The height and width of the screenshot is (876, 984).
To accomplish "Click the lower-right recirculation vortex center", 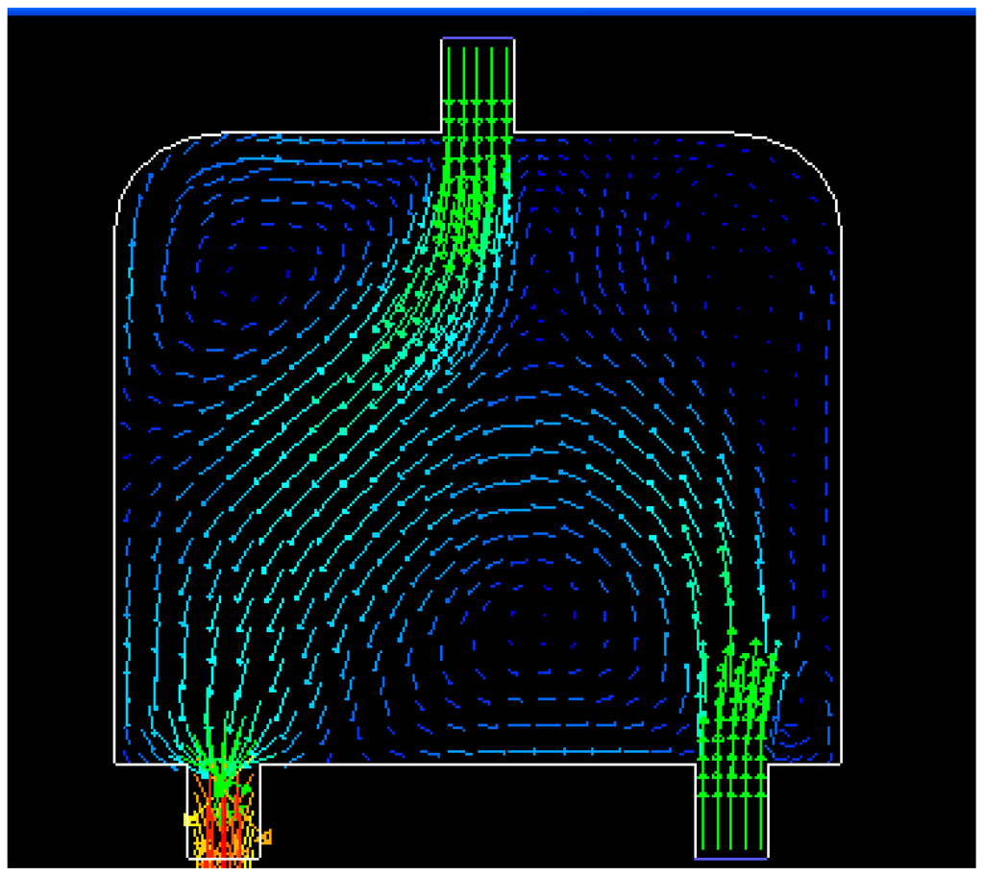I will [x=543, y=627].
